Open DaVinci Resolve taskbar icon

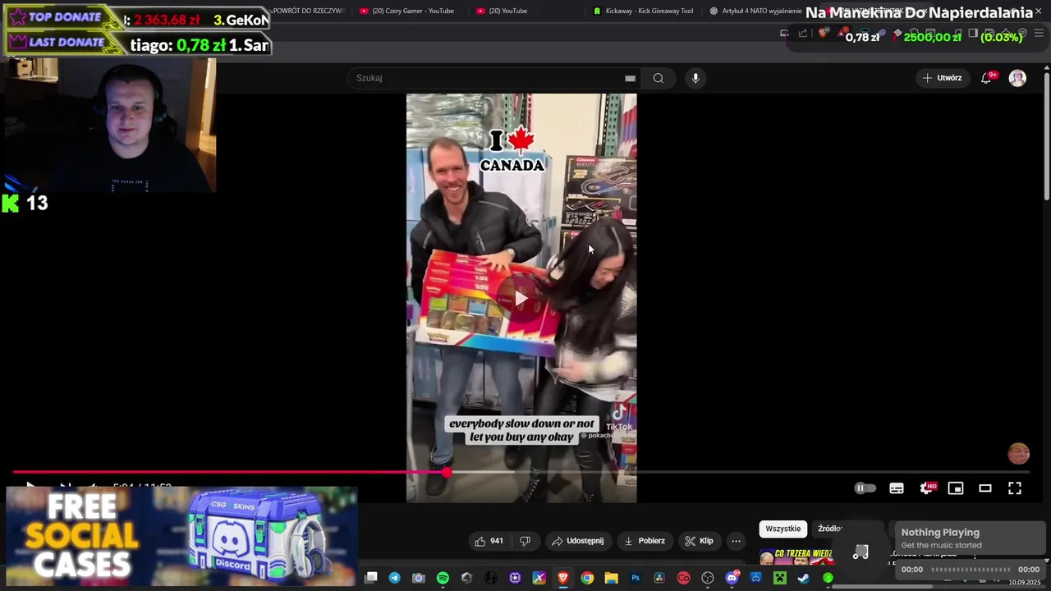(659, 578)
